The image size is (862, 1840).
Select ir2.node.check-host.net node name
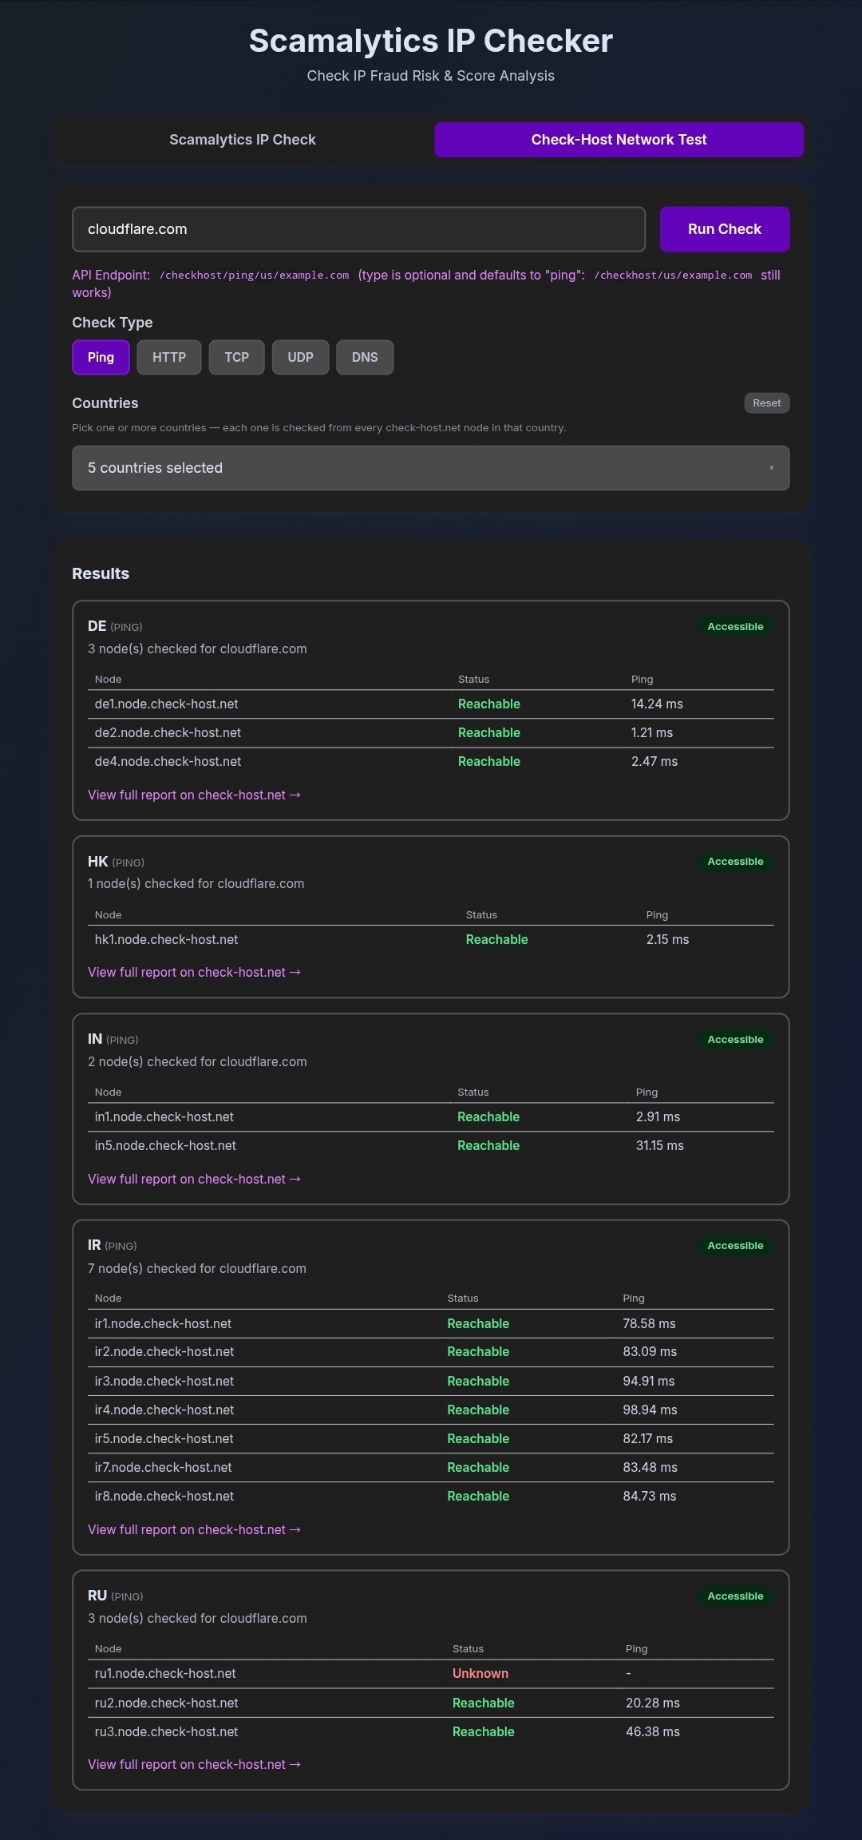(x=164, y=1352)
